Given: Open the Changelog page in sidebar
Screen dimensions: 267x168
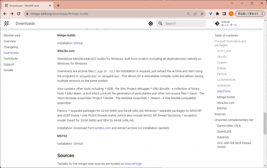Looking at the screenshot, I should point(11,47).
